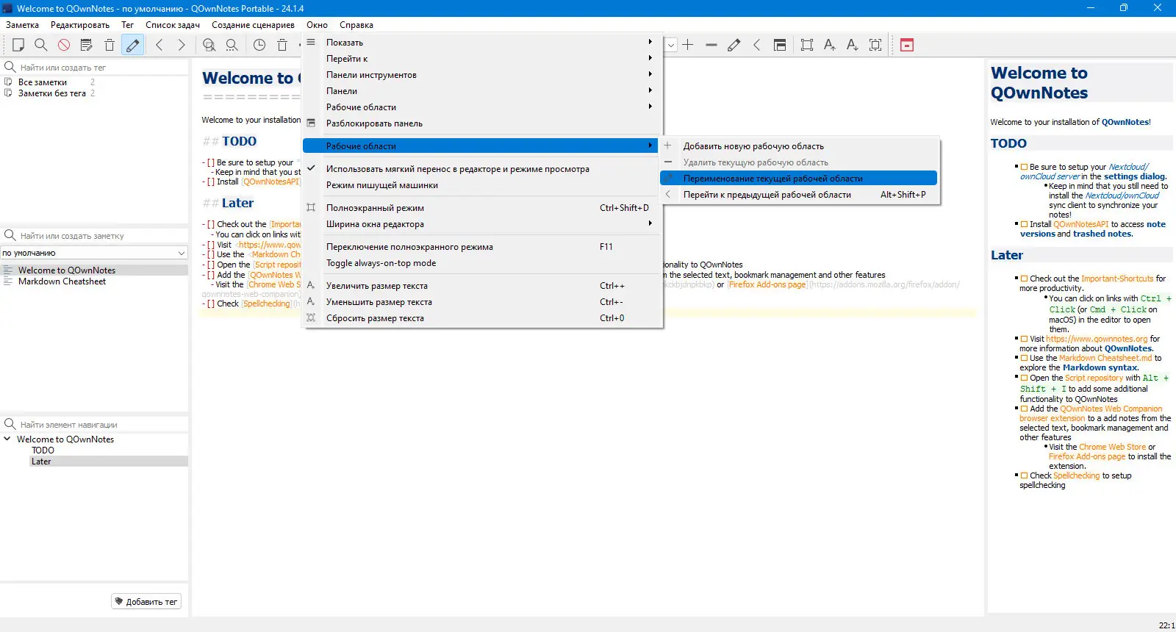Decrease text size with the A-down icon

click(853, 45)
